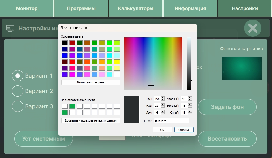Click the Уст системным button
272x158 pixels.
click(x=43, y=139)
